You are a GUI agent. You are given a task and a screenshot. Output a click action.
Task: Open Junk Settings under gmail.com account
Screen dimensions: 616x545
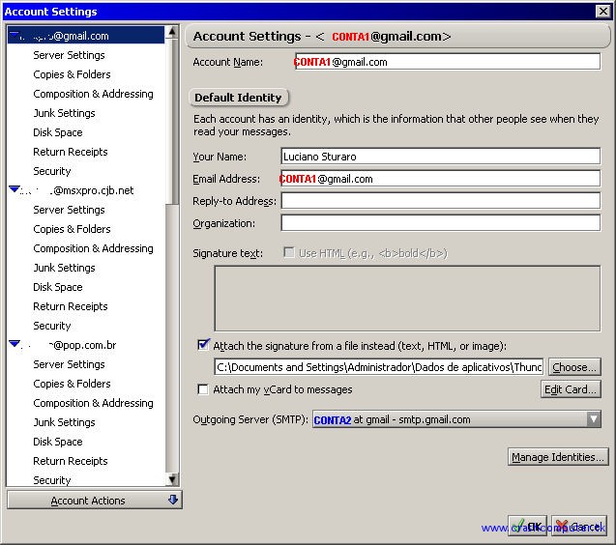coord(64,113)
